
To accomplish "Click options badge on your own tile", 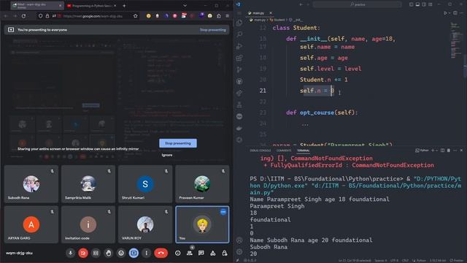I will click(223, 212).
